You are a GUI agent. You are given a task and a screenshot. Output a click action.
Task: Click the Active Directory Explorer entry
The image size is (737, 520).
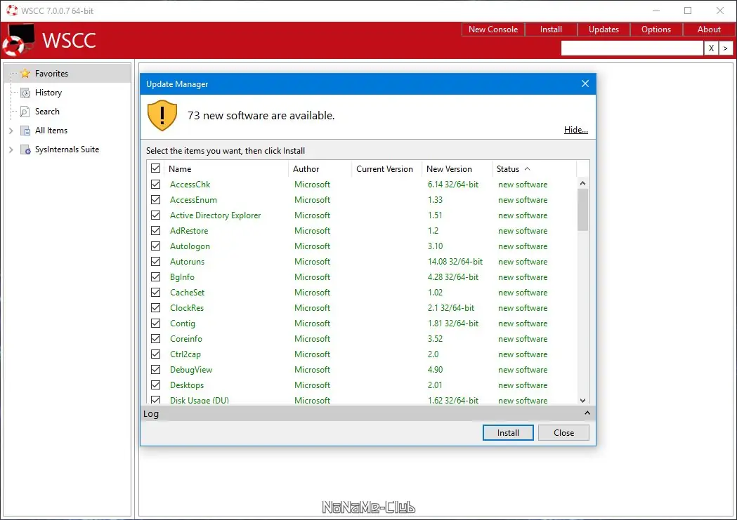[x=215, y=215]
